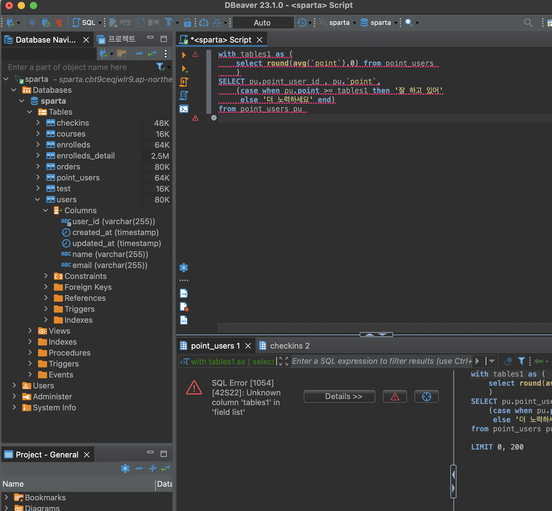This screenshot has height=511, width=552.
Task: Collapse the sparta connection node
Action: click(x=6, y=79)
